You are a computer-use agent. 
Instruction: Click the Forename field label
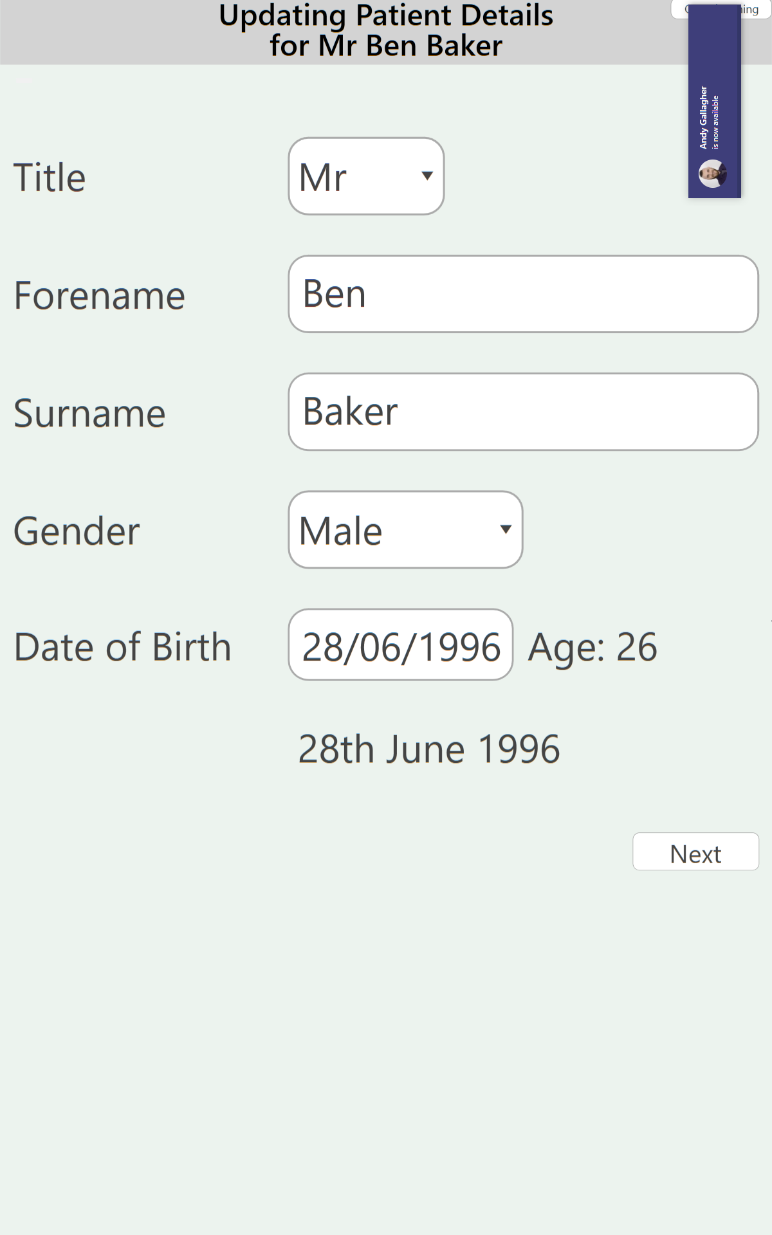point(100,295)
